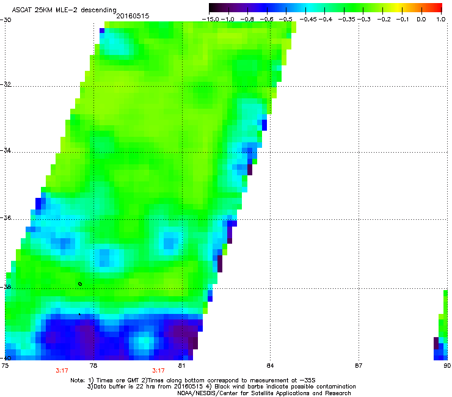This screenshot has height=397, width=452.
Task: Click the colorbar label -0.8
Action: point(247,20)
